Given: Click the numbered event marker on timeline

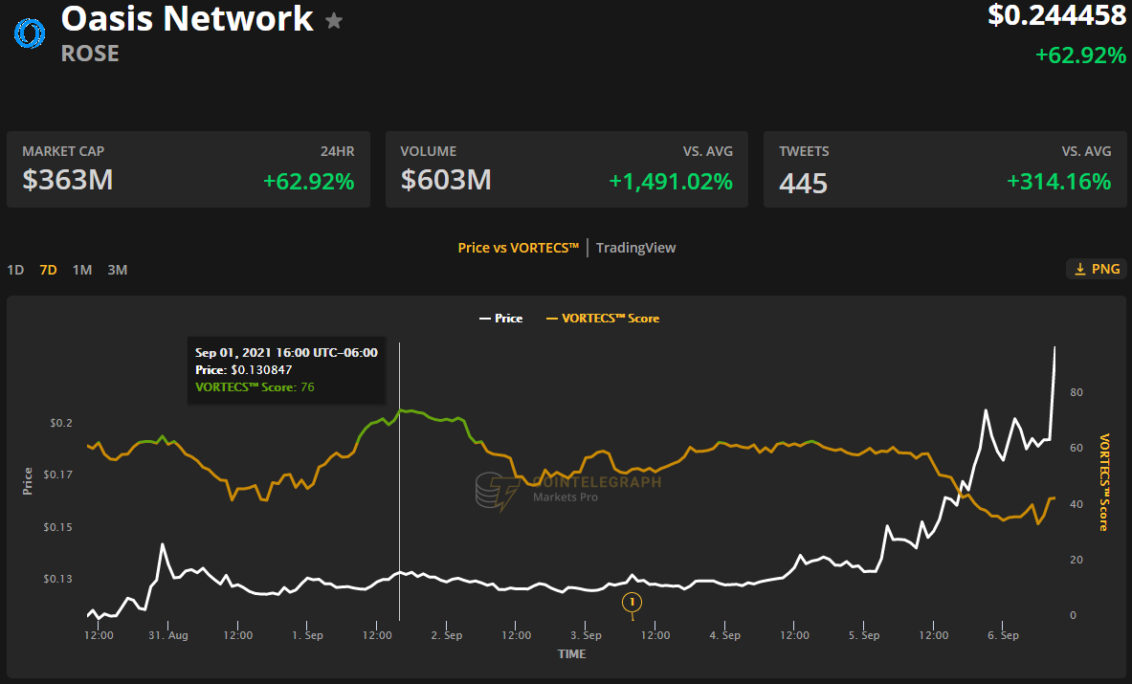Looking at the screenshot, I should pos(632,602).
